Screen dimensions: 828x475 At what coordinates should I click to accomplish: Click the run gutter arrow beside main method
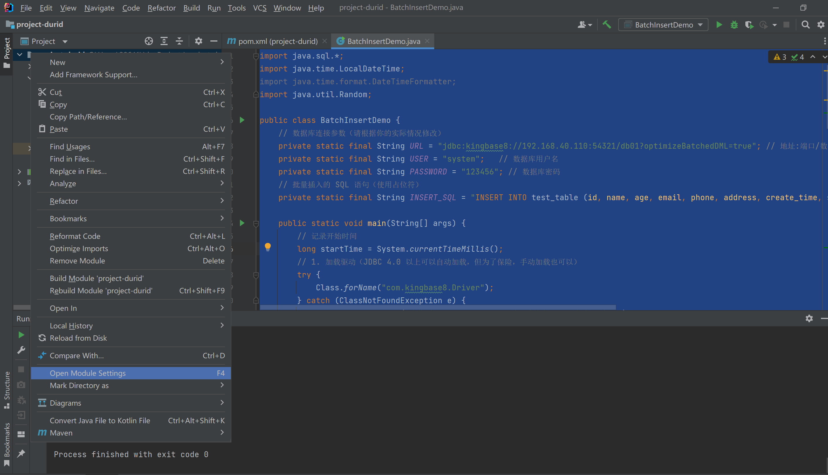[242, 223]
